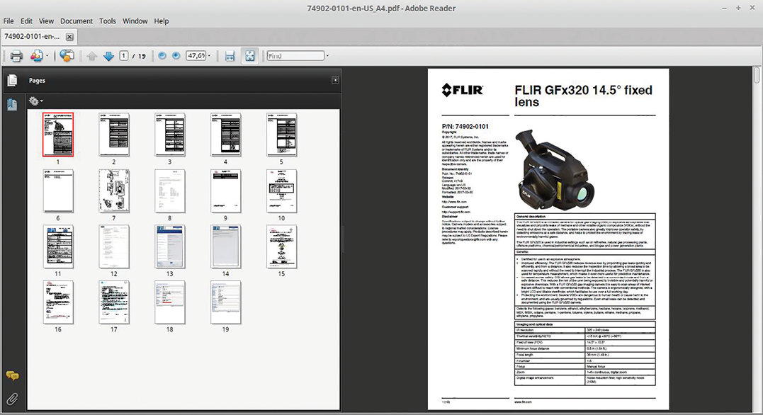The width and height of the screenshot is (763, 415).
Task: Click the current page number field
Action: [124, 56]
